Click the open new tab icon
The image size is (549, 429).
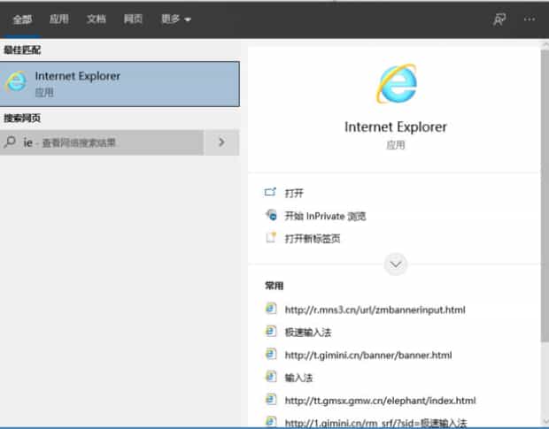[271, 238]
